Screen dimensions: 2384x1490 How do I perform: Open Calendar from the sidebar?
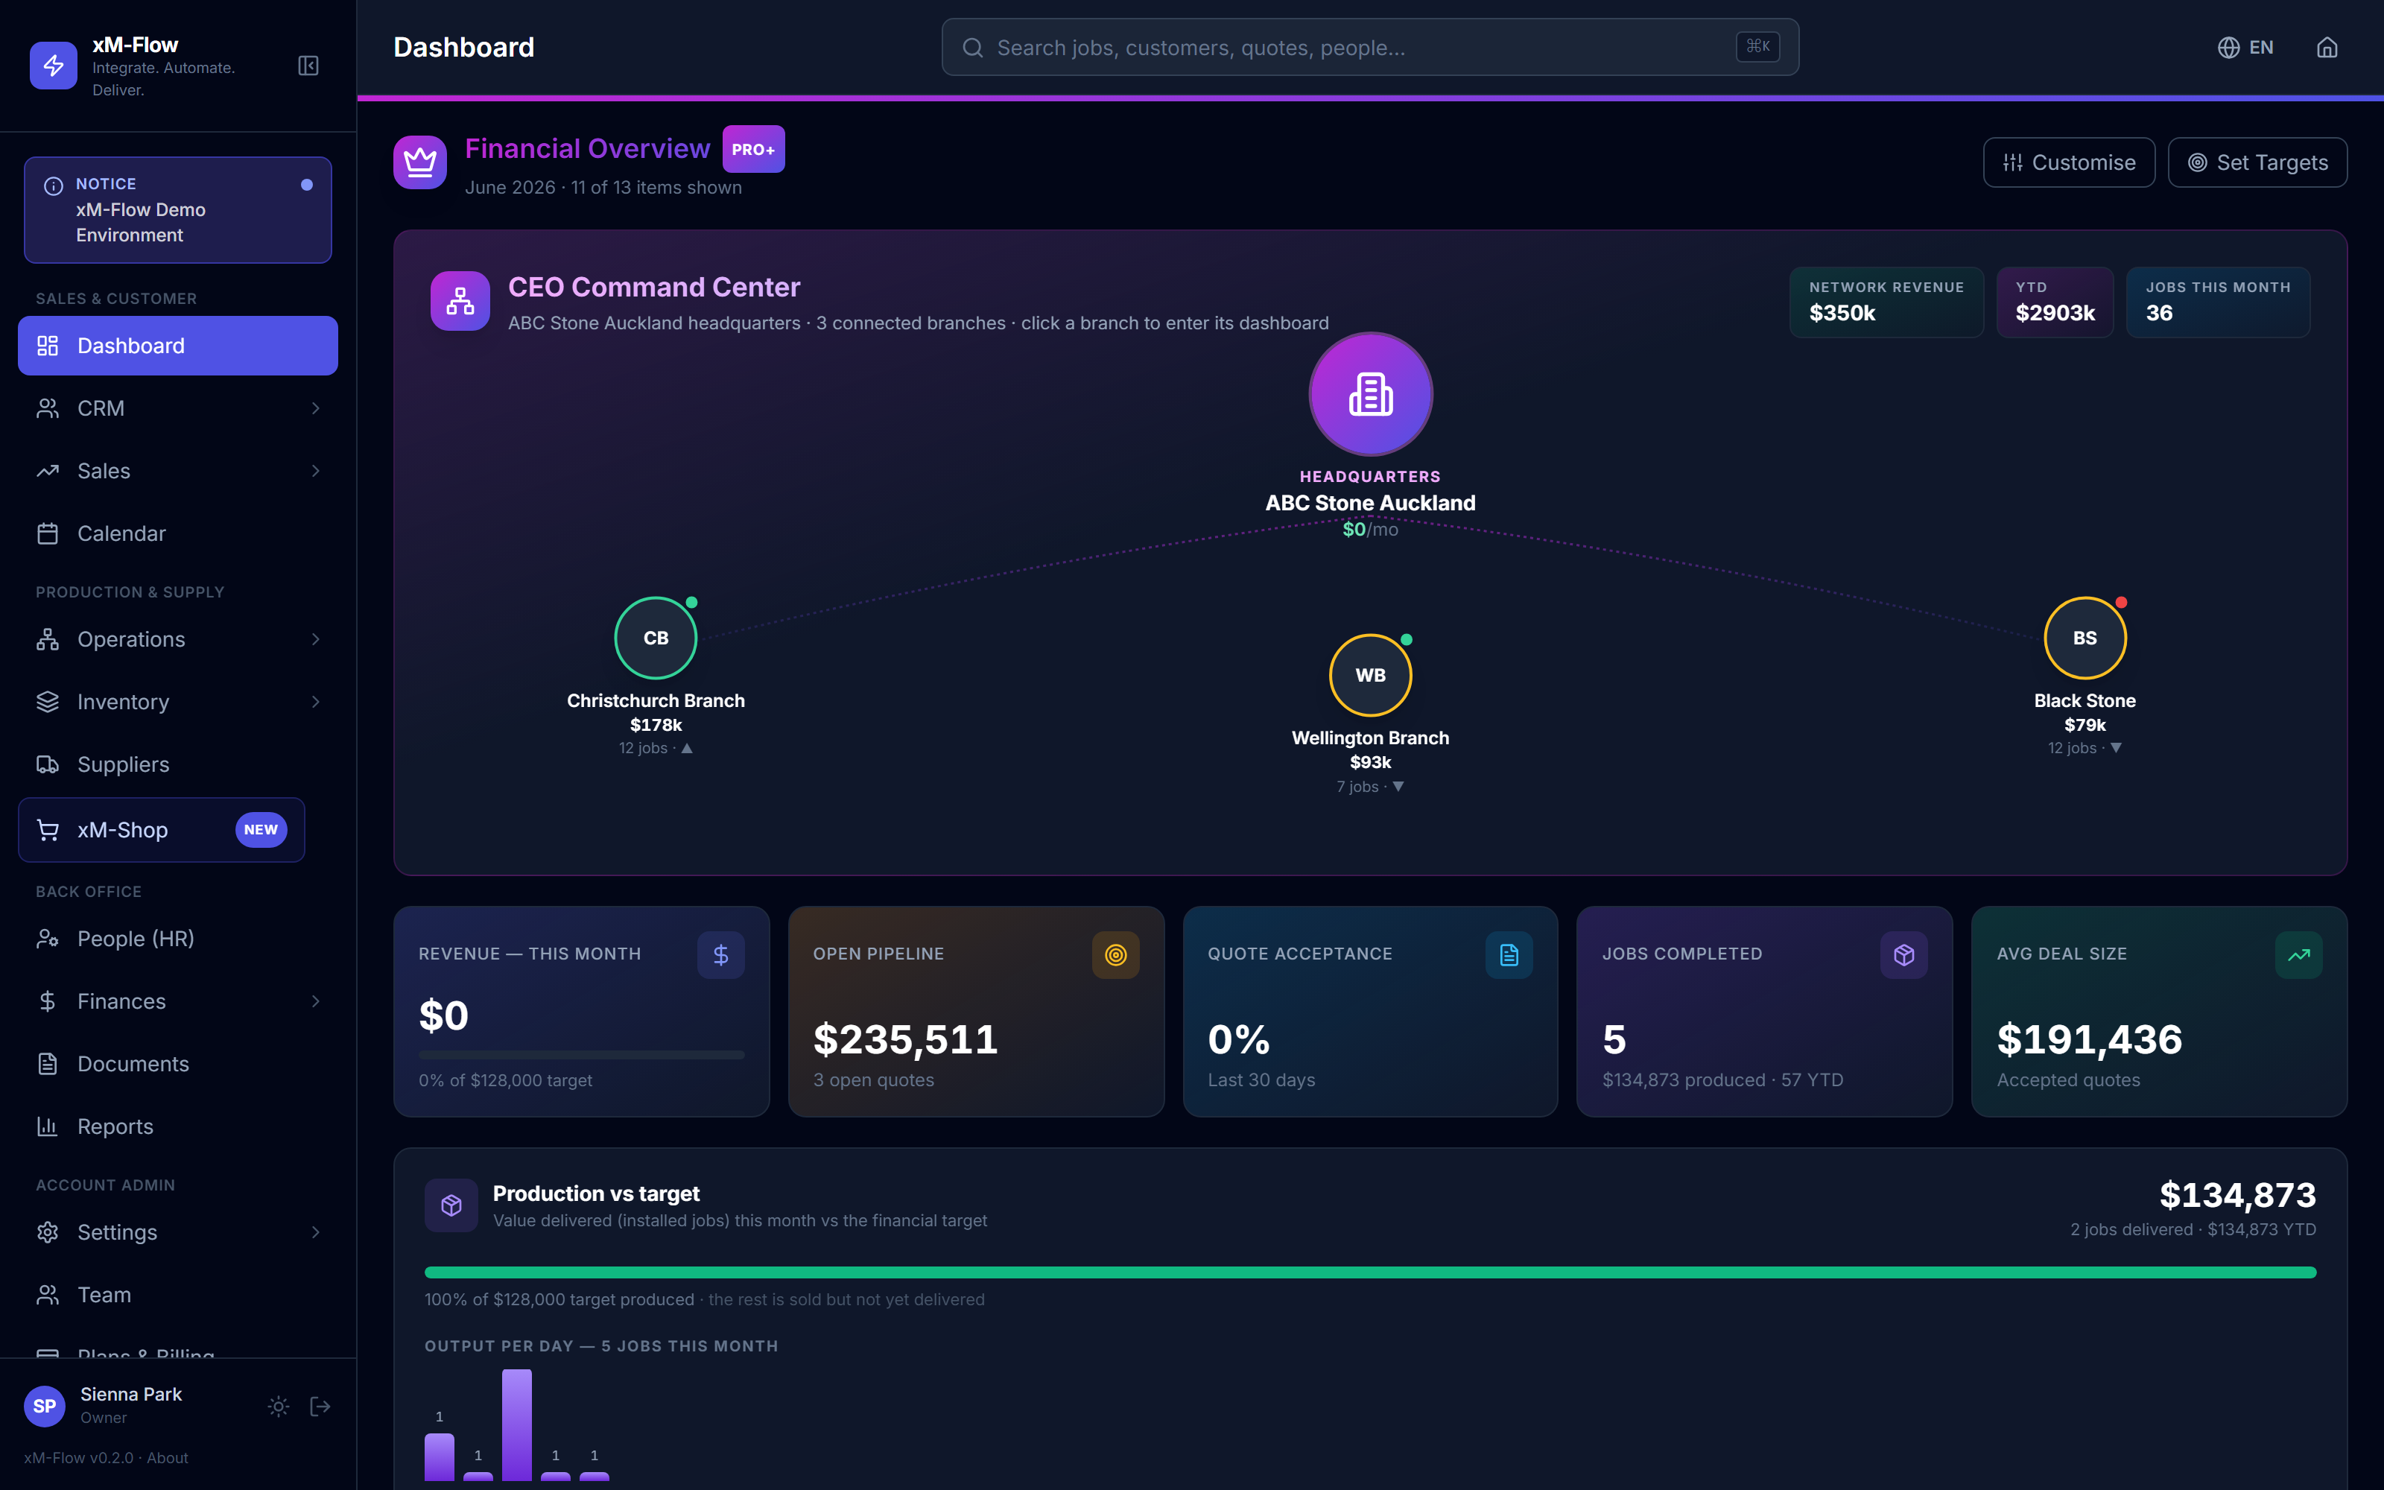click(x=177, y=533)
